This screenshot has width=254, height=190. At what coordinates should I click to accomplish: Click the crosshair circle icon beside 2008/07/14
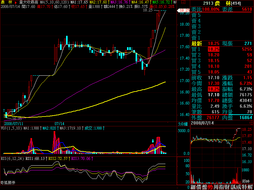pos(251,123)
